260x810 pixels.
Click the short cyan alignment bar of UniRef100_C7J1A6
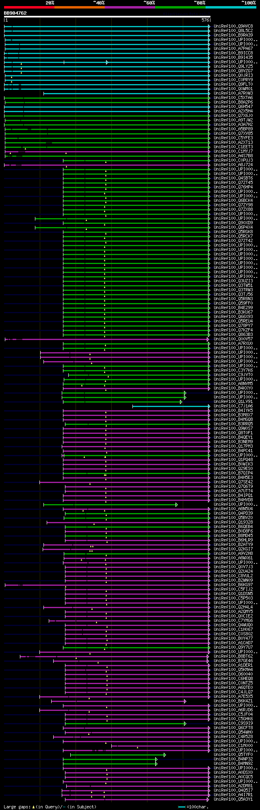(x=171, y=406)
